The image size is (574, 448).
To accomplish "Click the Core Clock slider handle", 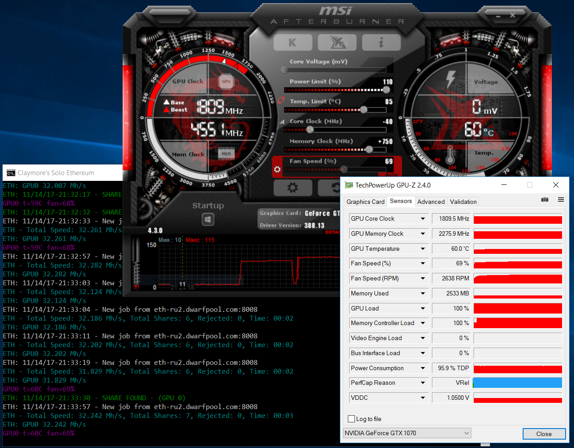I will (x=310, y=130).
